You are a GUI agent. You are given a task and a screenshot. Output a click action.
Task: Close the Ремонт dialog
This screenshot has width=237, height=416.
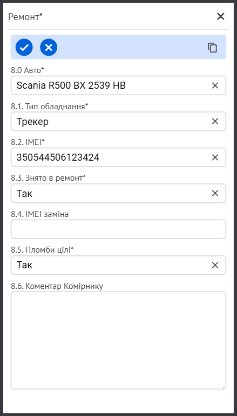[221, 16]
